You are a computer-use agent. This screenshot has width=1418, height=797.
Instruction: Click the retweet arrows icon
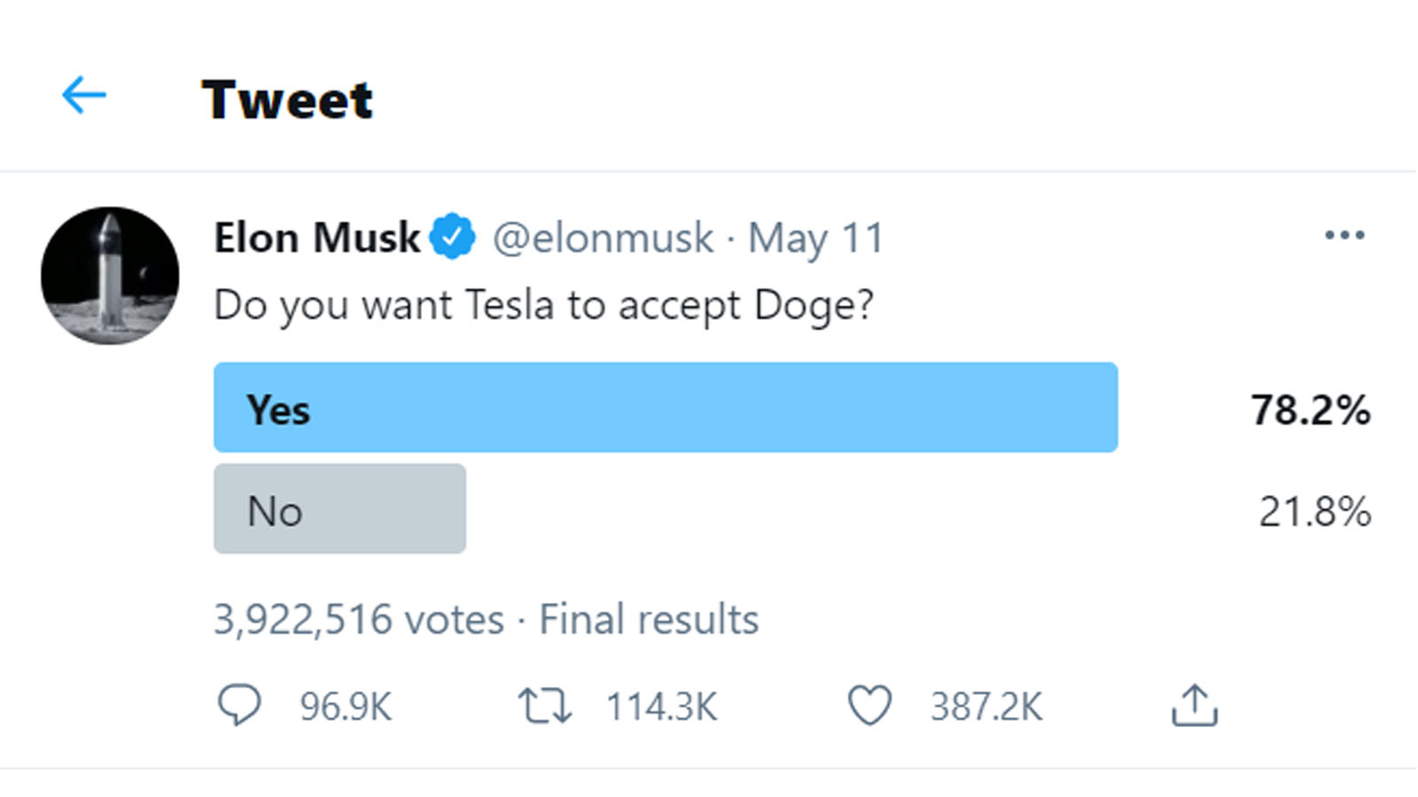(x=545, y=707)
